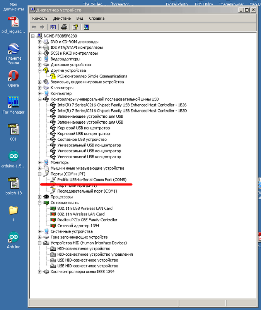Select 802.11n USB Wireless LAN Card
The image size is (261, 310).
coord(85,208)
